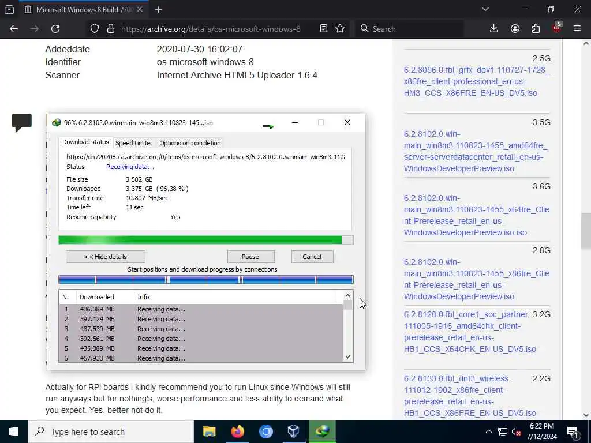Image resolution: width=591 pixels, height=443 pixels.
Task: Click the Info column header
Action: [x=235, y=297]
